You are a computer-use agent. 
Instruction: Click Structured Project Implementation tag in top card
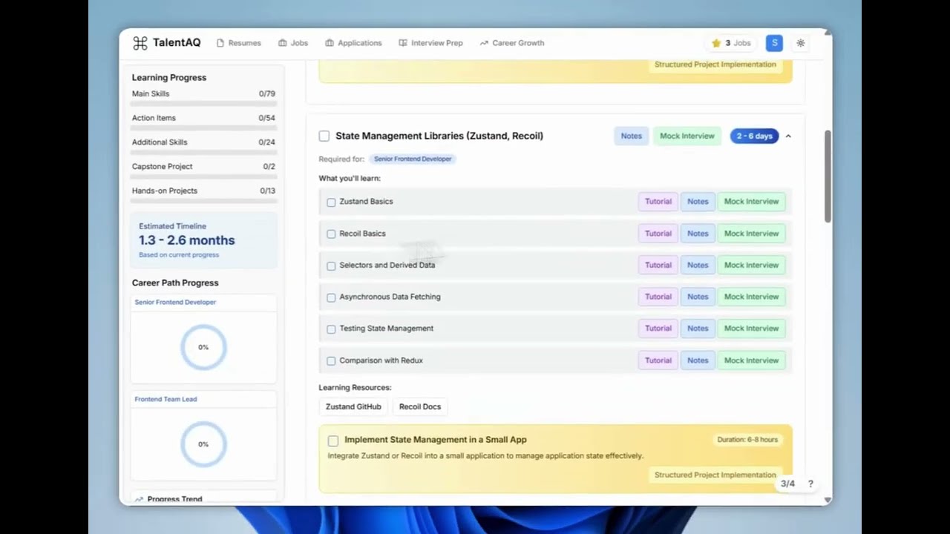[x=715, y=65]
